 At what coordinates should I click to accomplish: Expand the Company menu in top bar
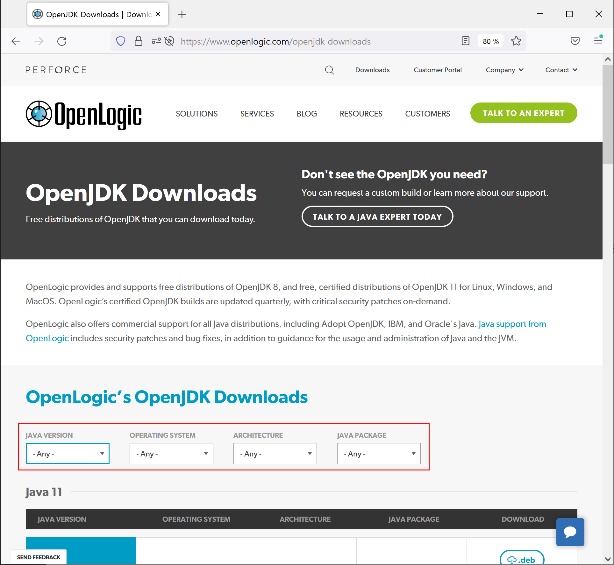tap(504, 70)
